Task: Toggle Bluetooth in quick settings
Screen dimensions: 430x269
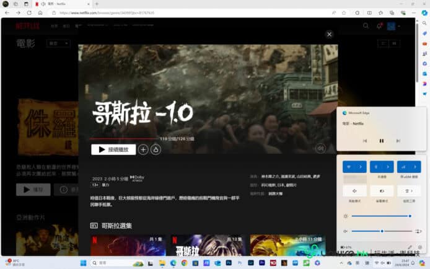Action: click(x=376, y=167)
